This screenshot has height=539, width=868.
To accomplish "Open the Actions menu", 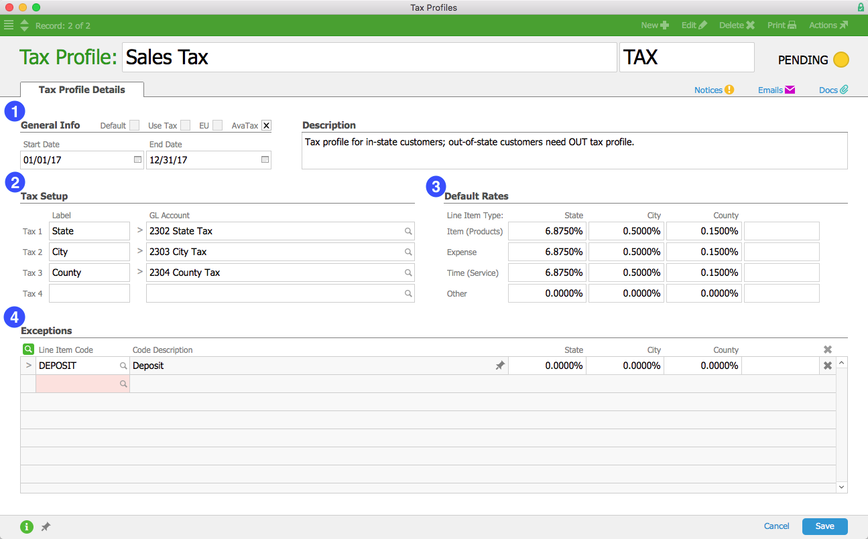I will pos(828,25).
